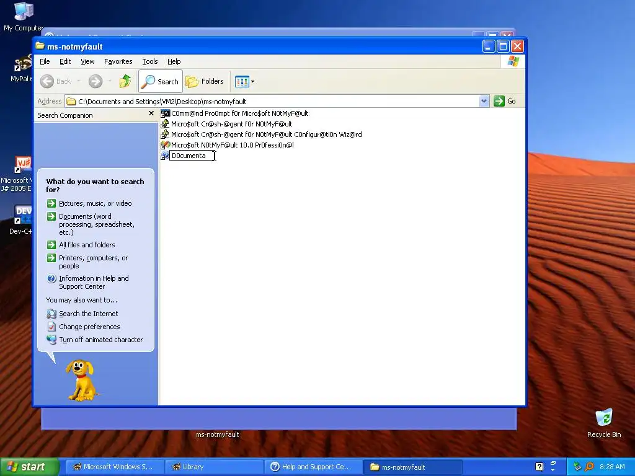Open the Favorites menu
635x476 pixels.
(118, 61)
